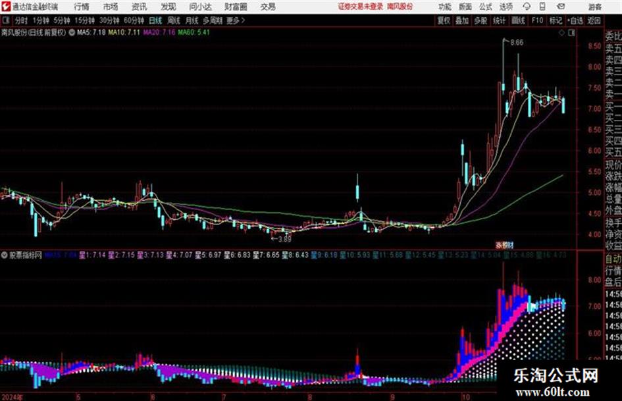
Task: Click the diamond icon above the chart
Action: pyautogui.click(x=561, y=33)
